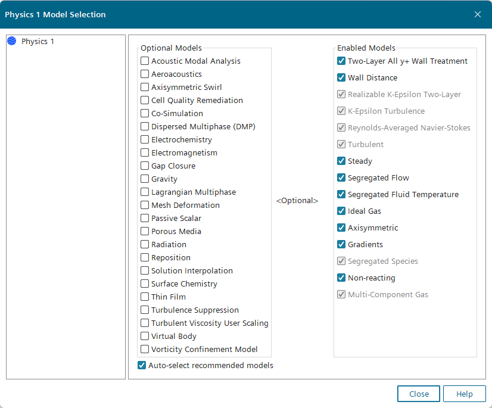Toggle Auto-select recommended models off

point(142,365)
